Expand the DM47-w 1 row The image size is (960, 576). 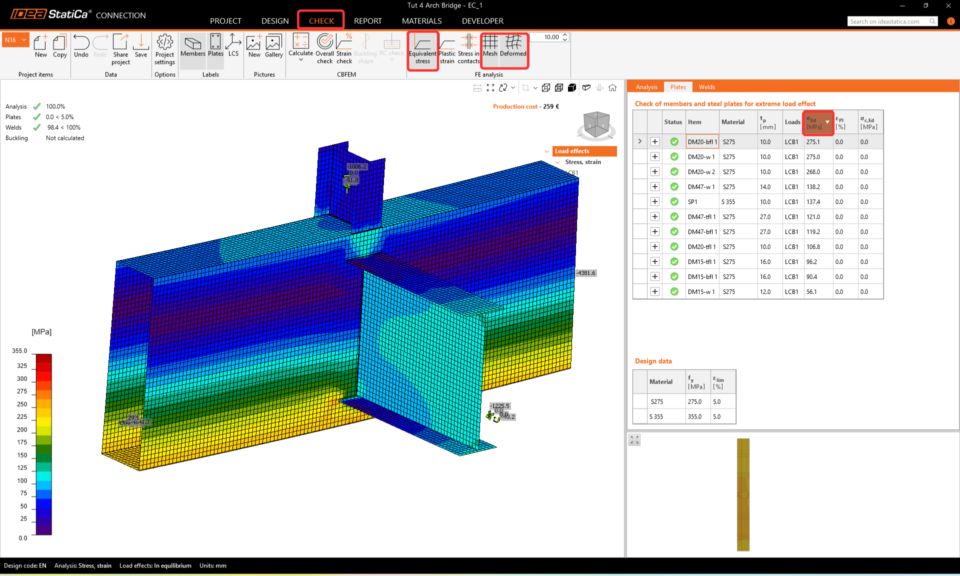[x=654, y=187]
